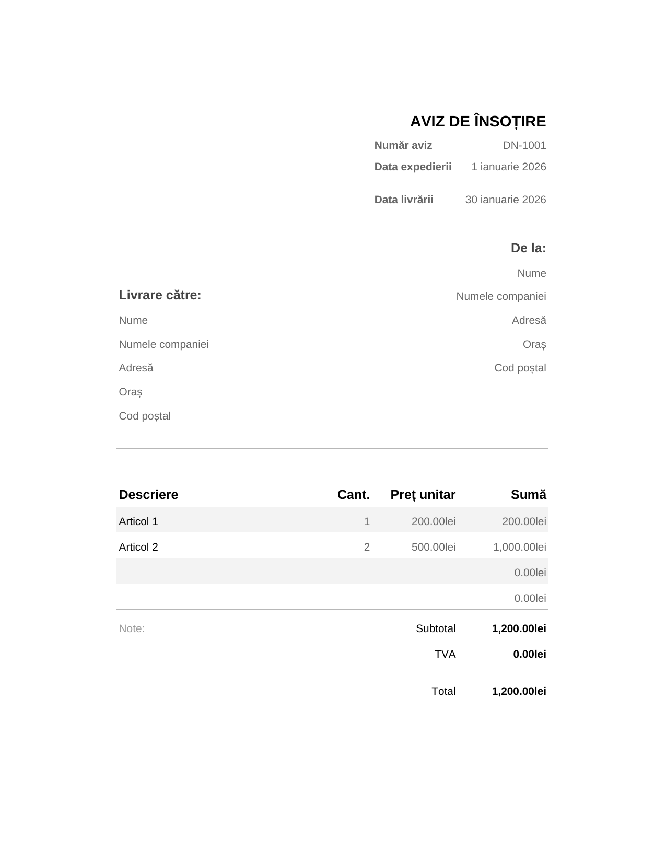Image resolution: width=666 pixels, height=862 pixels.
Task: Click the Cod poștal field under De la
Action: [520, 368]
